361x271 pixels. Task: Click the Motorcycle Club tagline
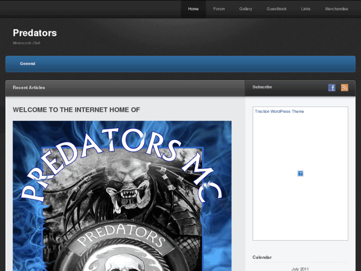click(26, 43)
